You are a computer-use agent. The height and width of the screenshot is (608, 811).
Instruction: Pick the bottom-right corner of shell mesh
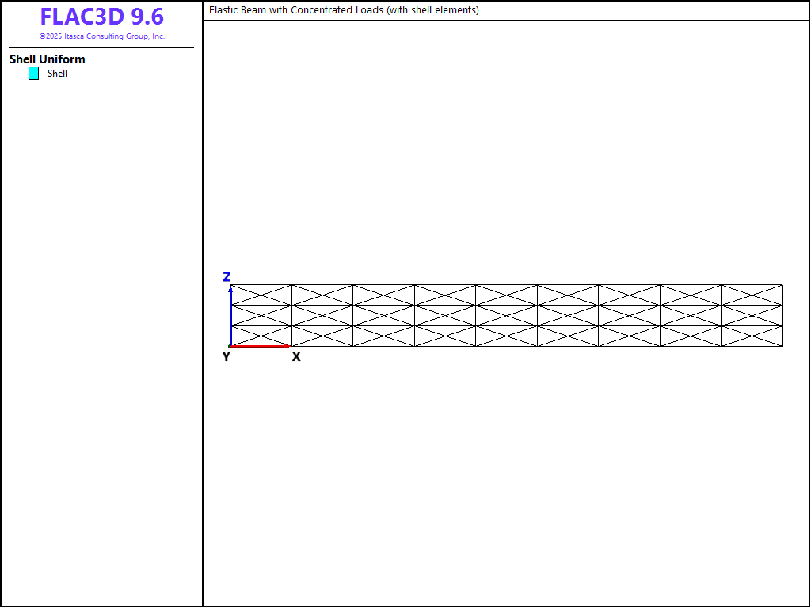coord(782,346)
